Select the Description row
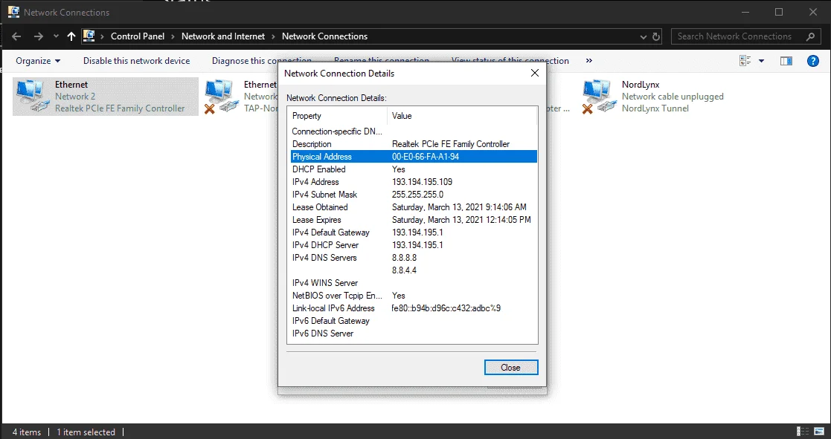 [x=414, y=144]
